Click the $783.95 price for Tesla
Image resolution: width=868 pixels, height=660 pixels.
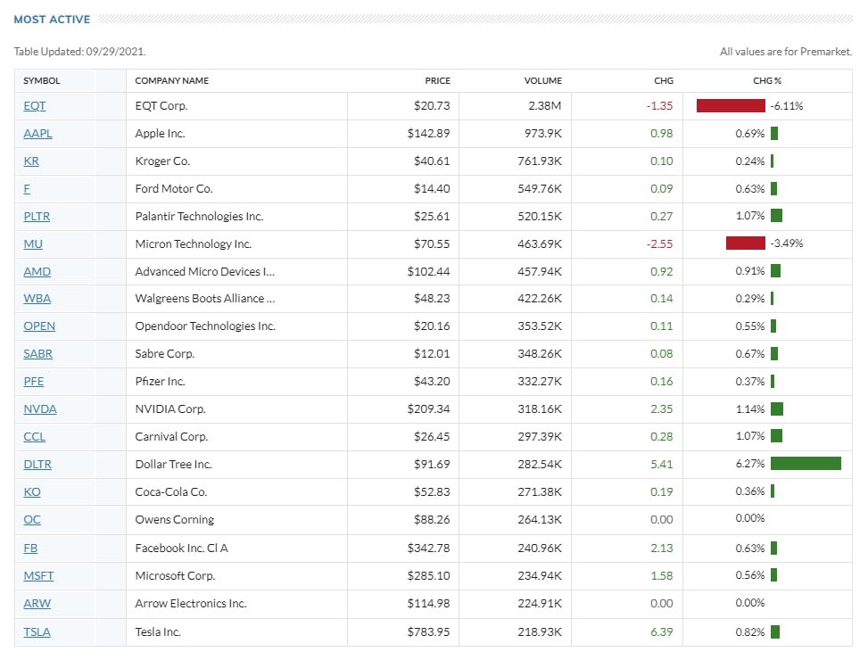(x=428, y=631)
